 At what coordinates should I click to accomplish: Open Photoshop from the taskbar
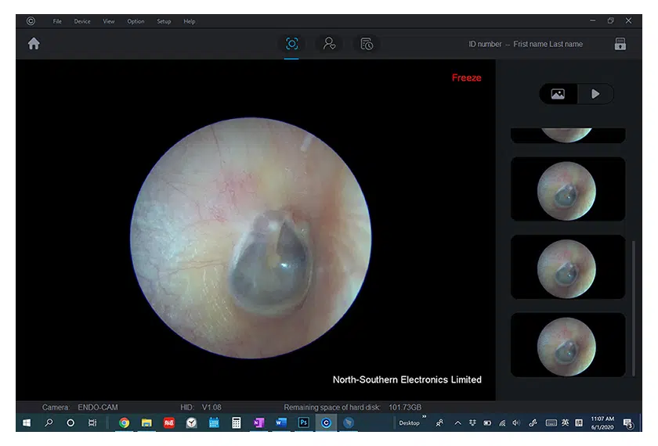point(303,423)
